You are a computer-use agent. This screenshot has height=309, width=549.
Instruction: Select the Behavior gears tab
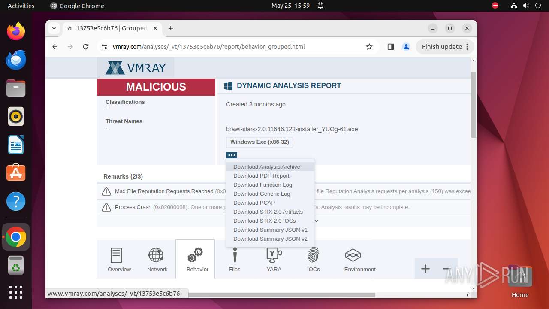coord(195,259)
